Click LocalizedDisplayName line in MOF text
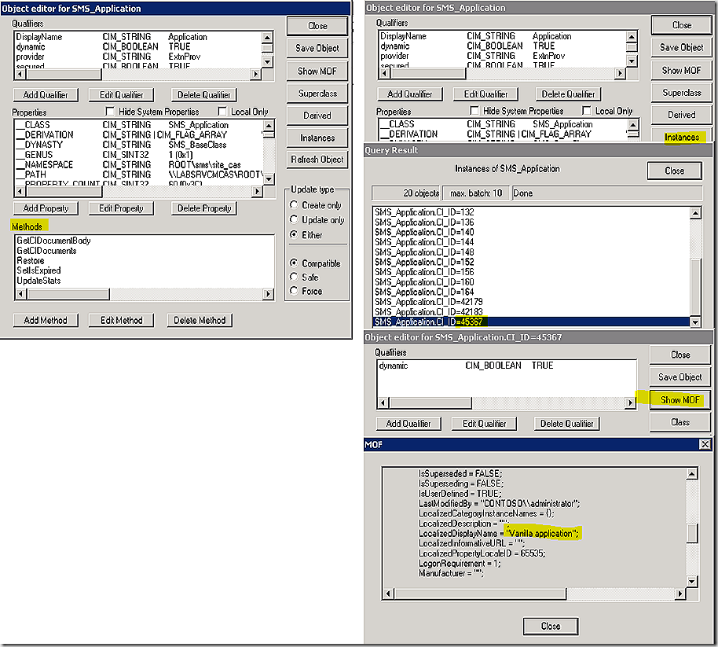The height and width of the screenshot is (647, 718). (x=499, y=533)
